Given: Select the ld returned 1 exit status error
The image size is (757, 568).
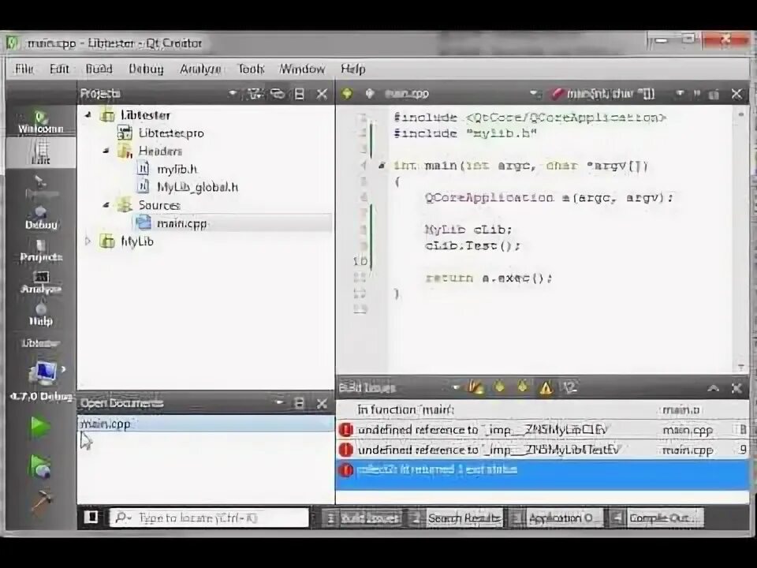Looking at the screenshot, I should click(x=543, y=475).
